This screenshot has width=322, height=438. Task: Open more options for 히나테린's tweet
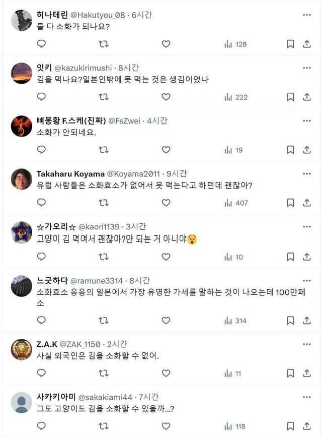coord(306,15)
